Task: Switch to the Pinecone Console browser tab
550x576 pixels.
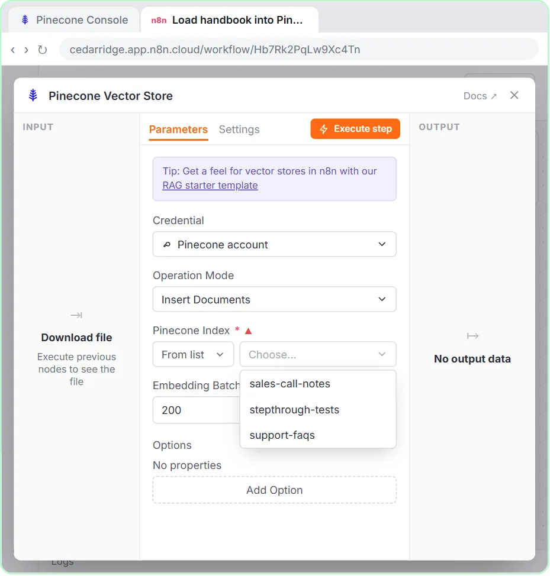Action: [74, 20]
